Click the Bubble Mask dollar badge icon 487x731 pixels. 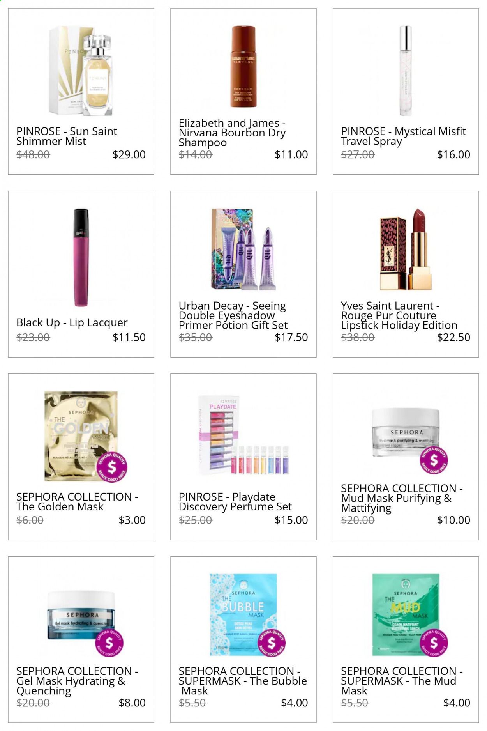pyautogui.click(x=272, y=643)
